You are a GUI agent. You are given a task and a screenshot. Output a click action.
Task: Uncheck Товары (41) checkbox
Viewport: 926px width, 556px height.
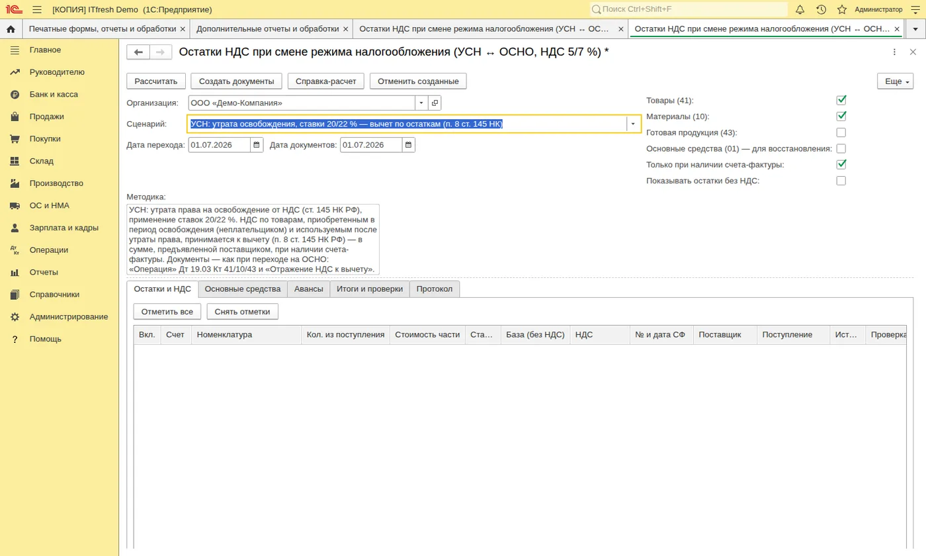click(x=841, y=101)
